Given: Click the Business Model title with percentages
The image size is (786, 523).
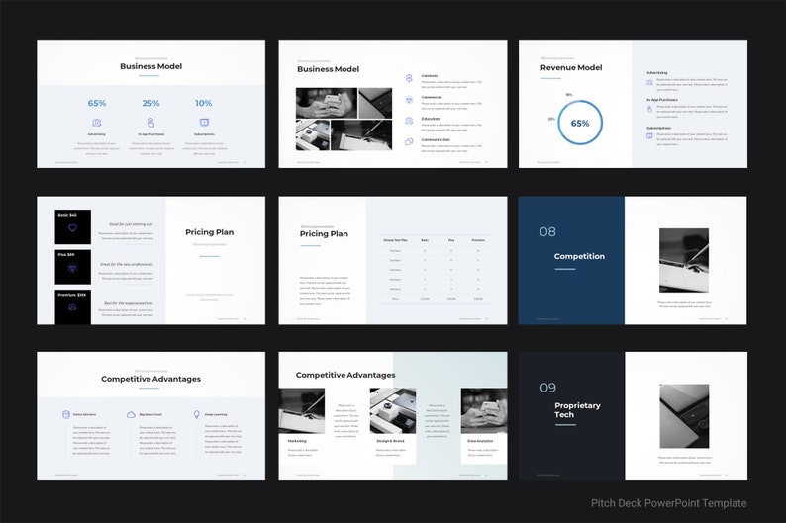Looking at the screenshot, I should point(150,66).
